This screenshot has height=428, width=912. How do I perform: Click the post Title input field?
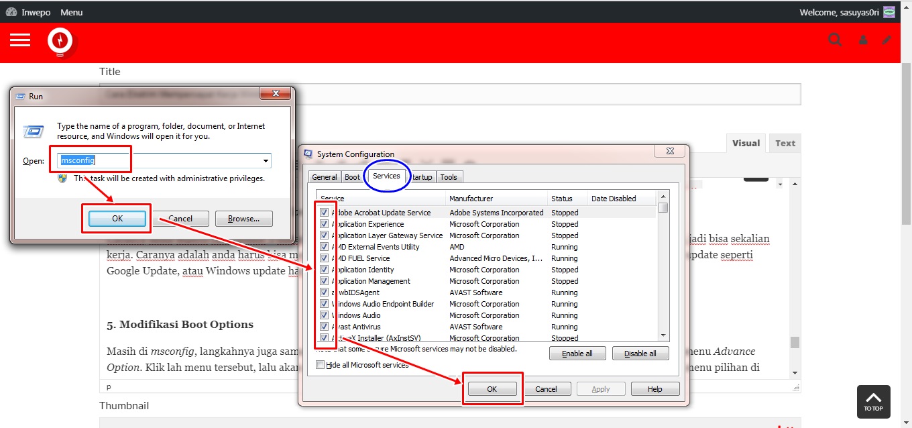[x=450, y=95]
